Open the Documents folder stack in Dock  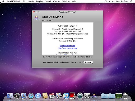tap(111, 96)
